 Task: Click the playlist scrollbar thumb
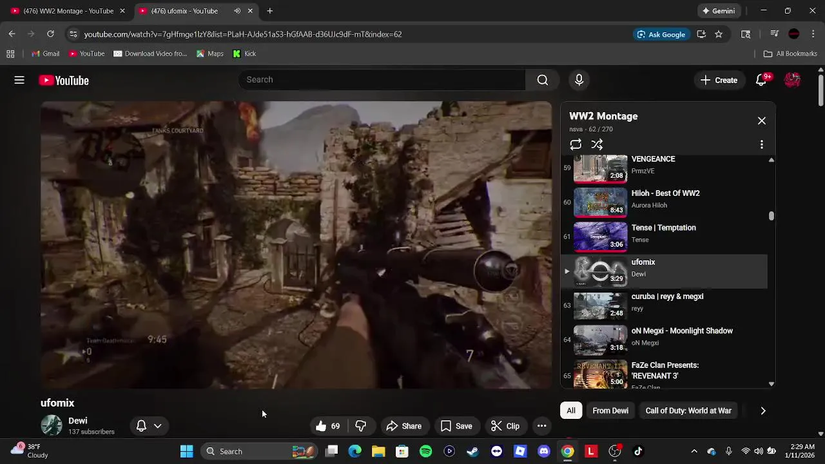point(771,216)
